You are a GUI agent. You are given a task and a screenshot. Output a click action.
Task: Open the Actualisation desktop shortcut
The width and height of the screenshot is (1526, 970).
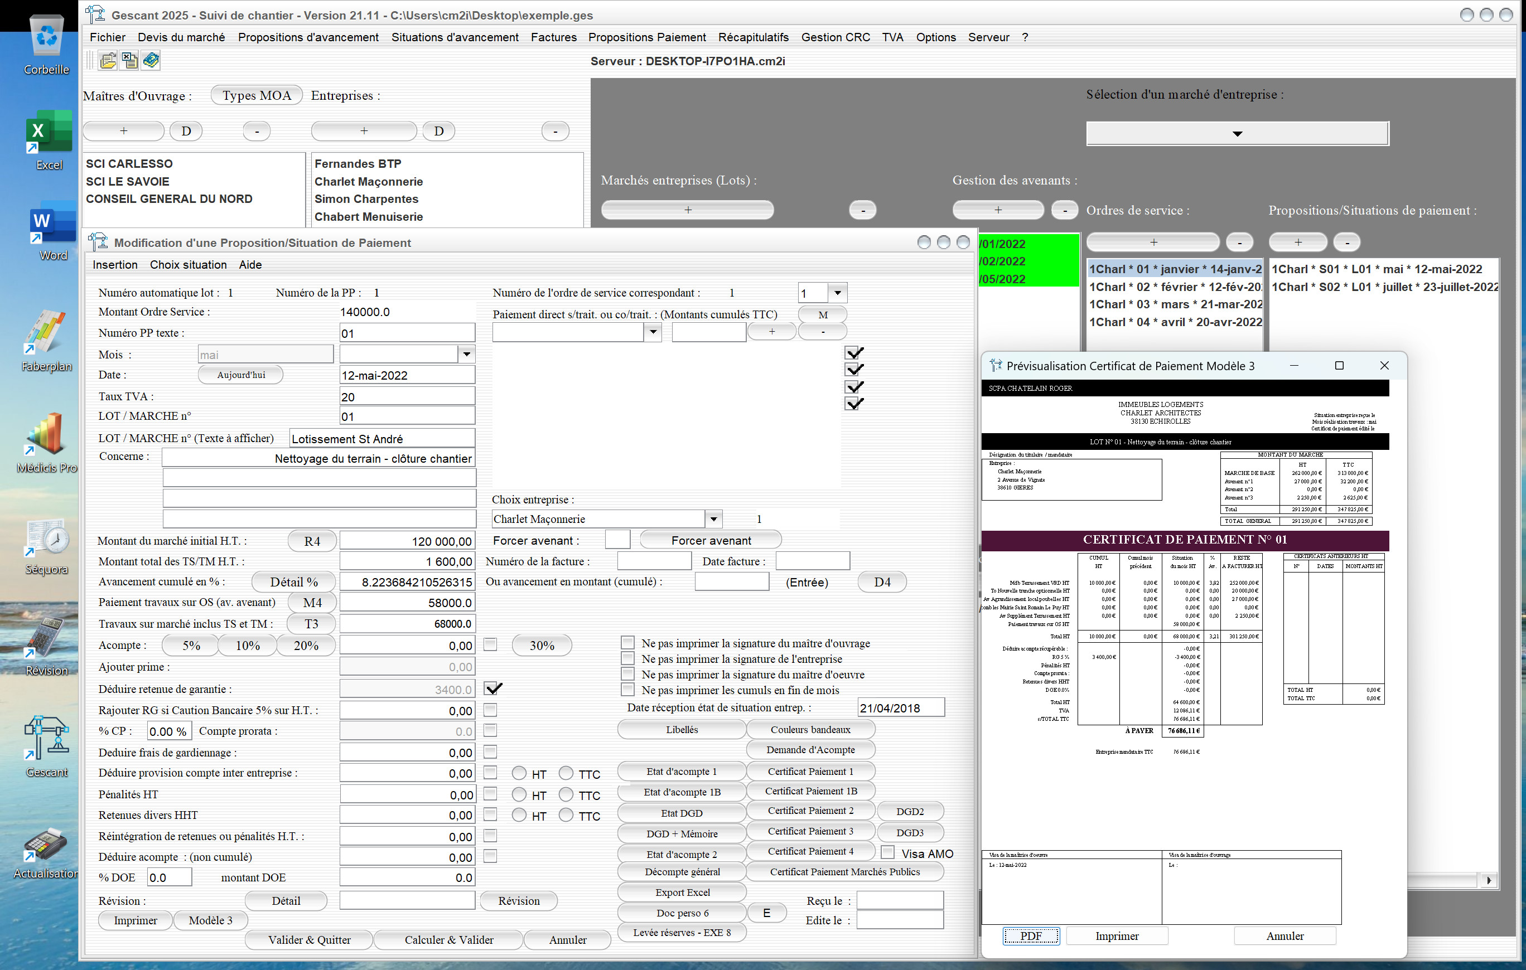pyautogui.click(x=46, y=852)
